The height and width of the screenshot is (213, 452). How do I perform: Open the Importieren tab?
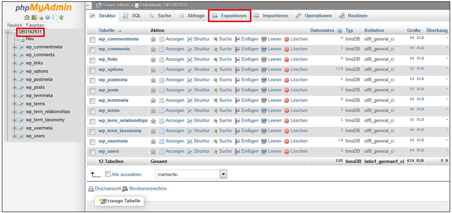(271, 16)
